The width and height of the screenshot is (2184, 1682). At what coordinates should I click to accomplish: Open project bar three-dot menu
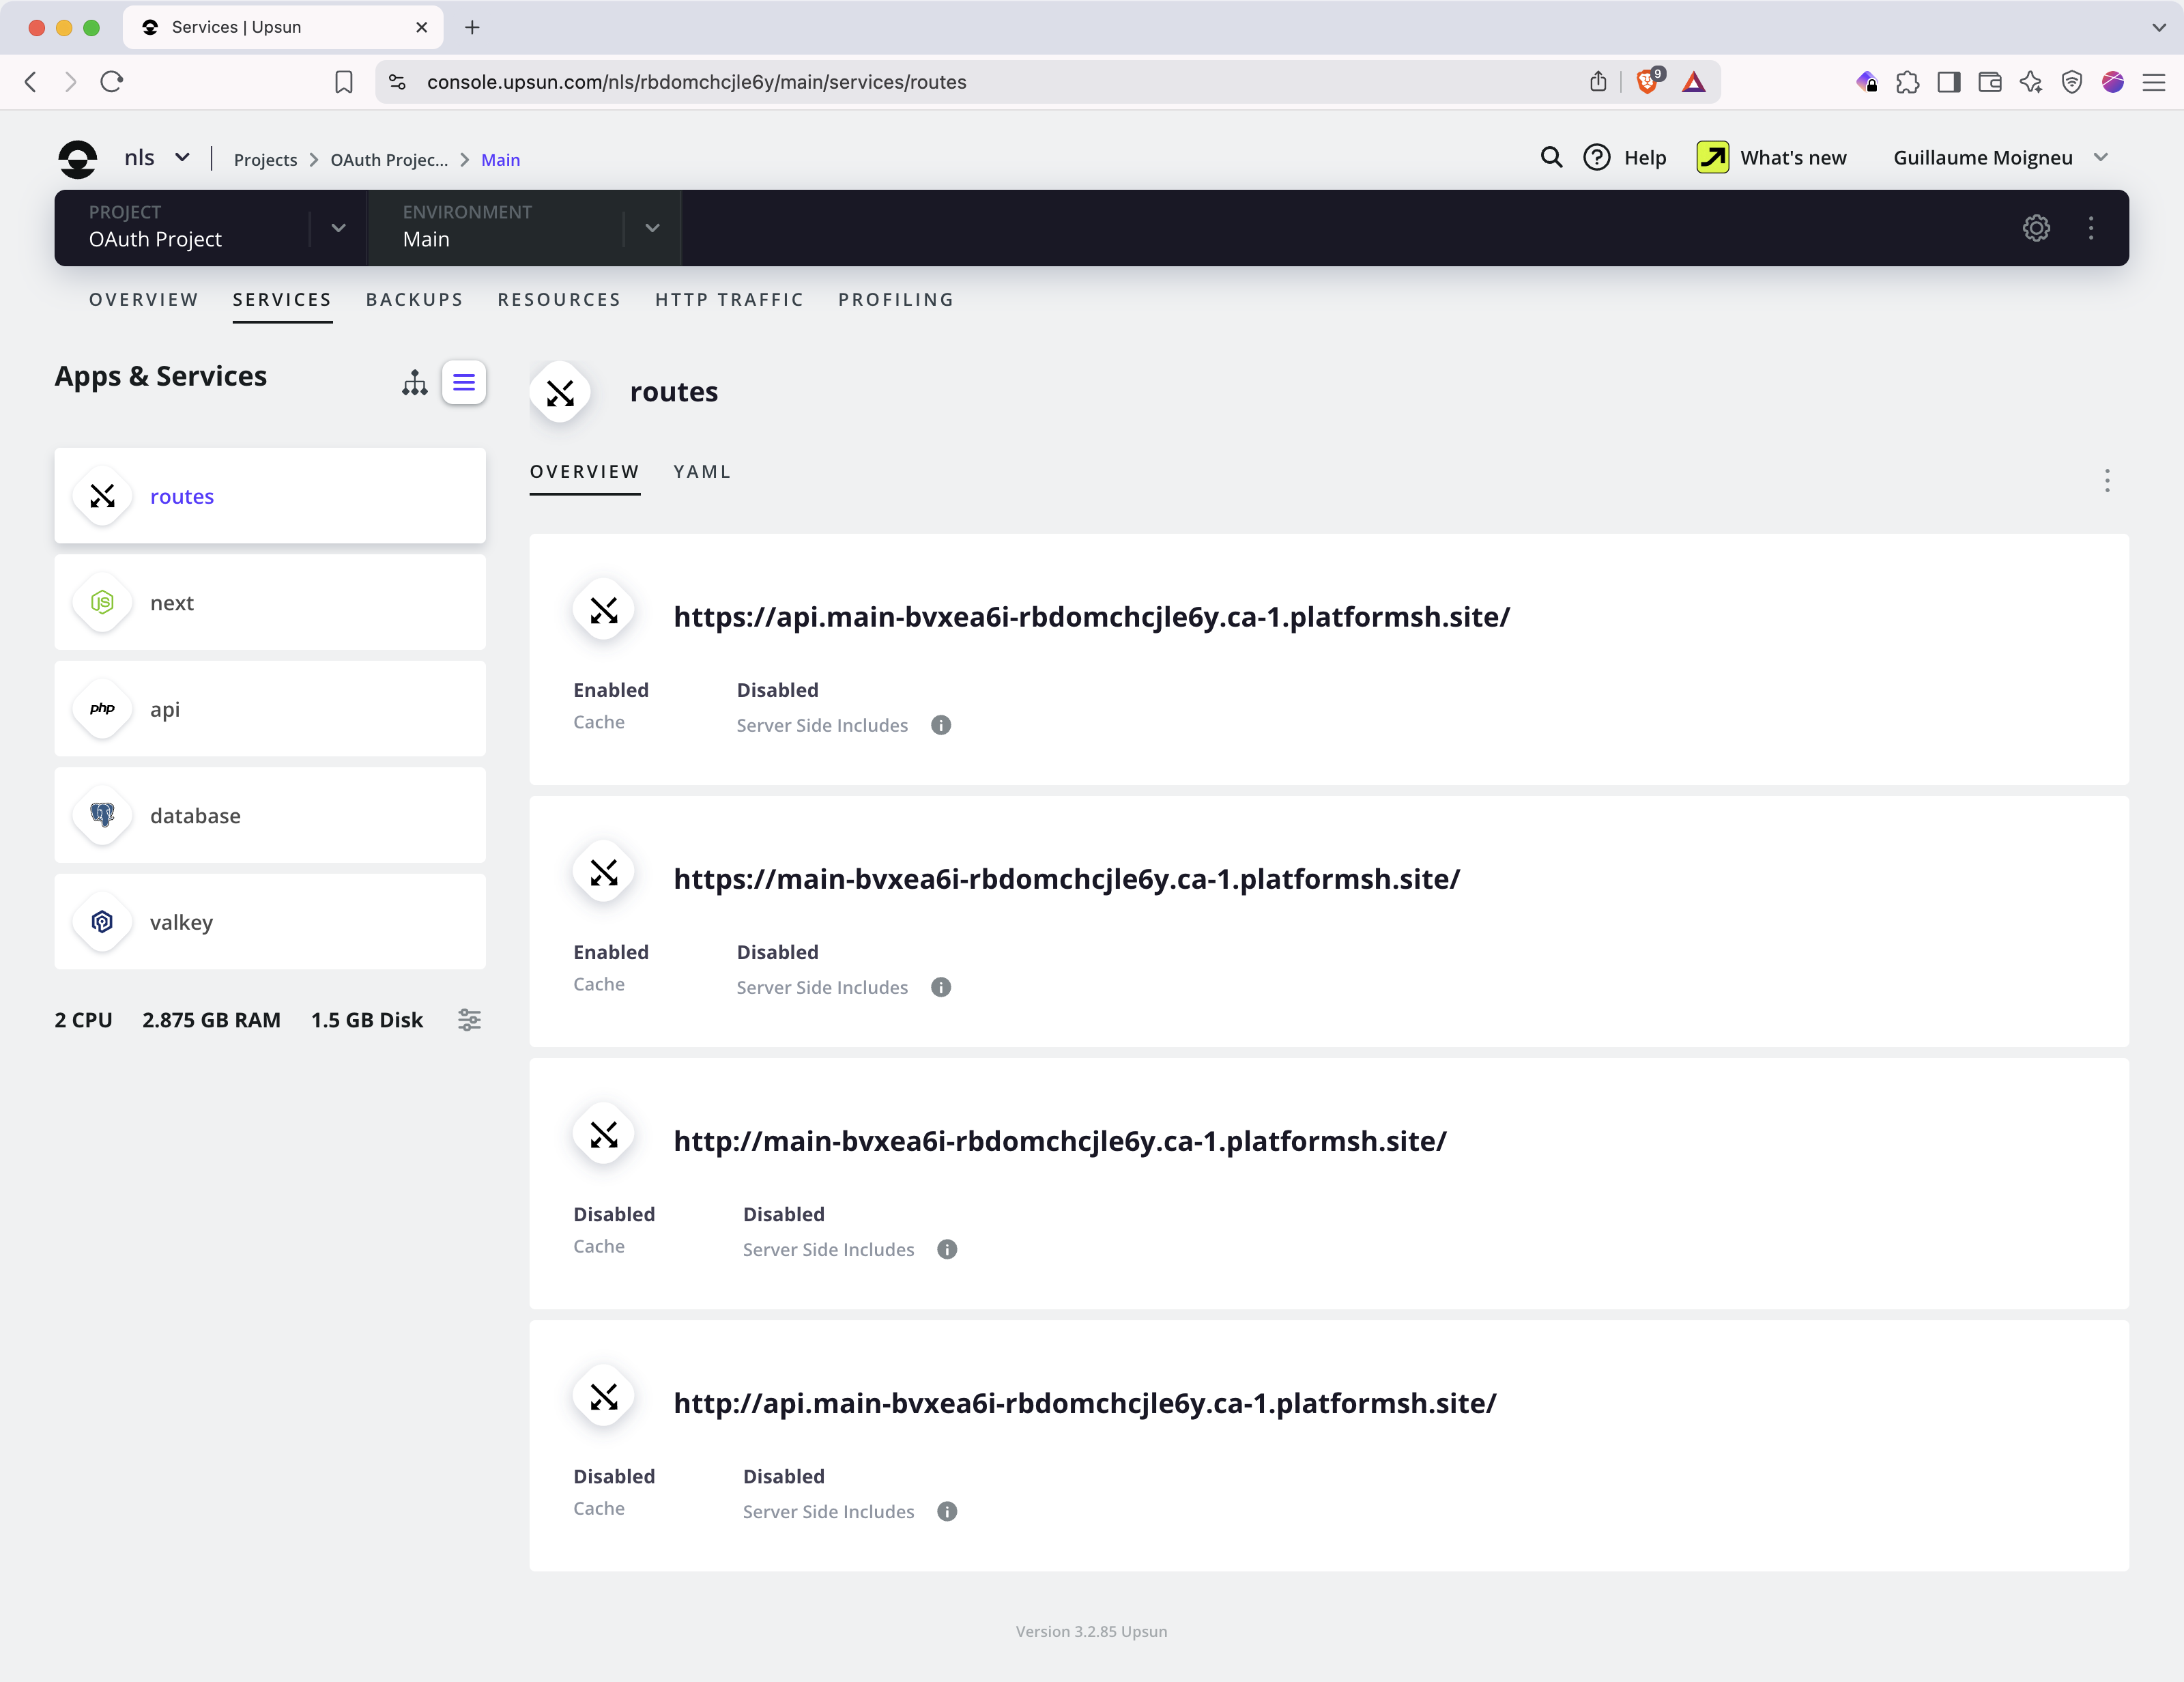click(x=2091, y=228)
